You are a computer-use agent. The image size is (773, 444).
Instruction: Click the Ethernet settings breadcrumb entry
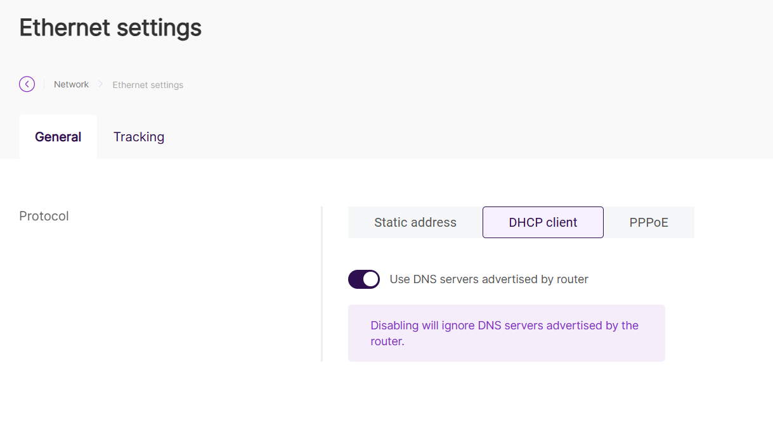coord(147,84)
